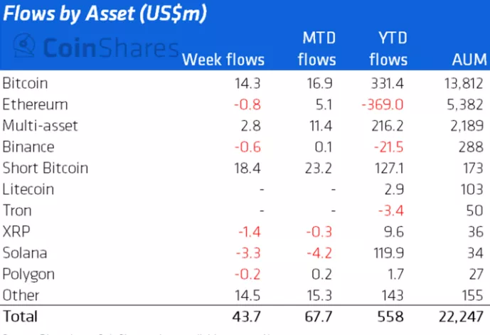Screen dimensions: 490x335
Task: Click Ethereum's -369.0 YTD flows value
Action: [x=383, y=105]
